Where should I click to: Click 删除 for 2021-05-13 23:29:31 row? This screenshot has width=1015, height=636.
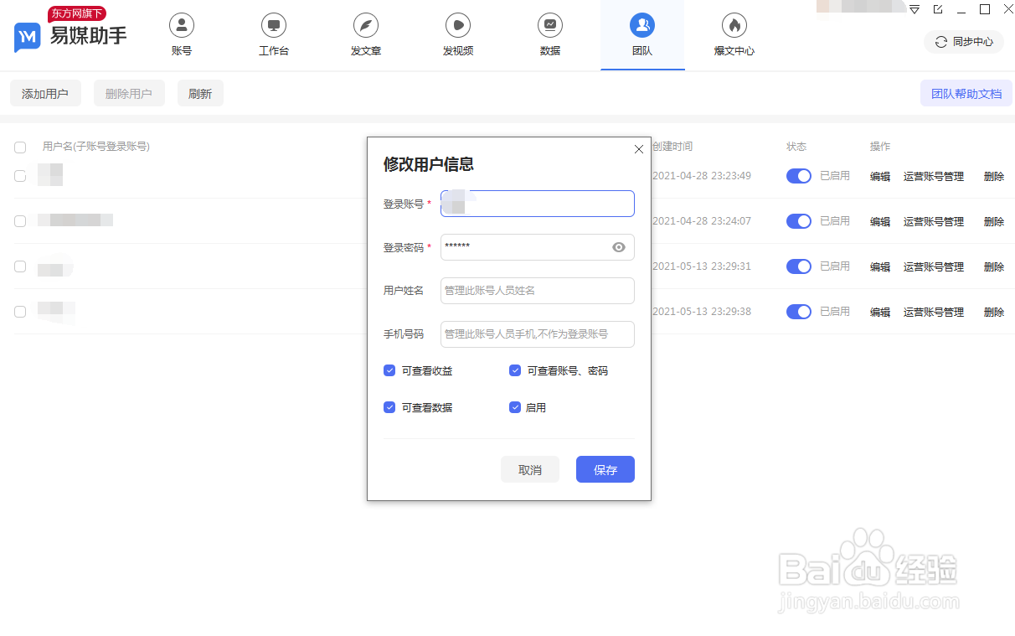pos(994,267)
